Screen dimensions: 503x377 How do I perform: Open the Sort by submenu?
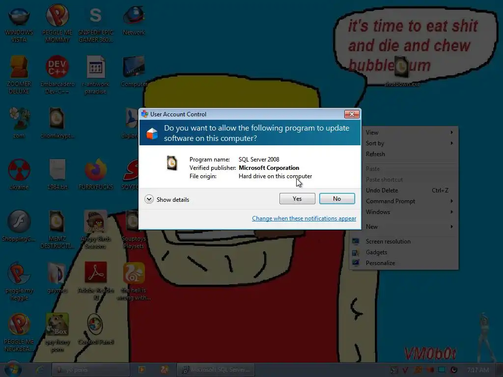click(x=404, y=143)
